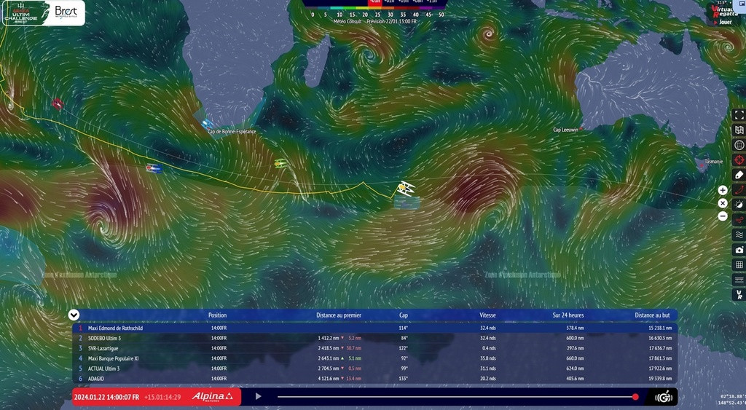Zoom in on the map with plus
This screenshot has width=746, height=410.
pyautogui.click(x=723, y=189)
